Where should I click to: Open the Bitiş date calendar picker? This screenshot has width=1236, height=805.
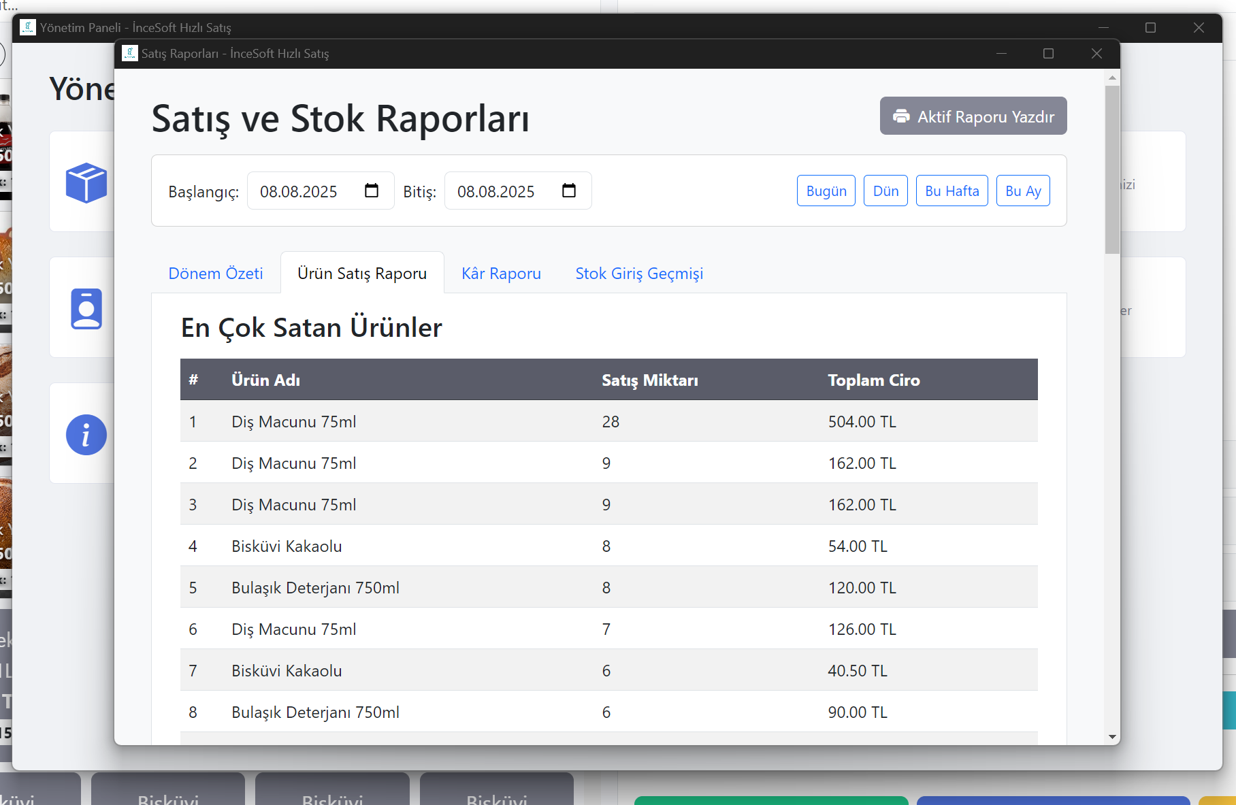coord(569,191)
